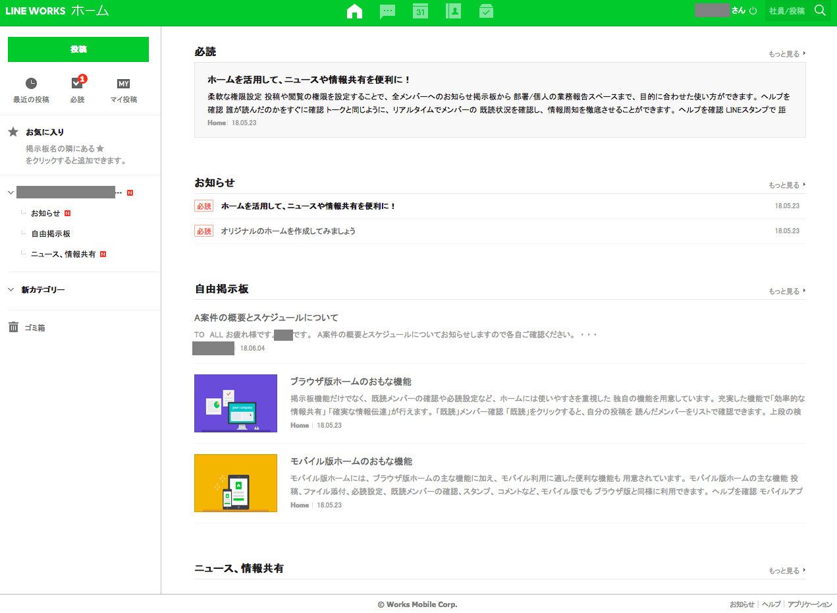Open the Calendar icon in top bar
The width and height of the screenshot is (837, 613).
tap(420, 11)
